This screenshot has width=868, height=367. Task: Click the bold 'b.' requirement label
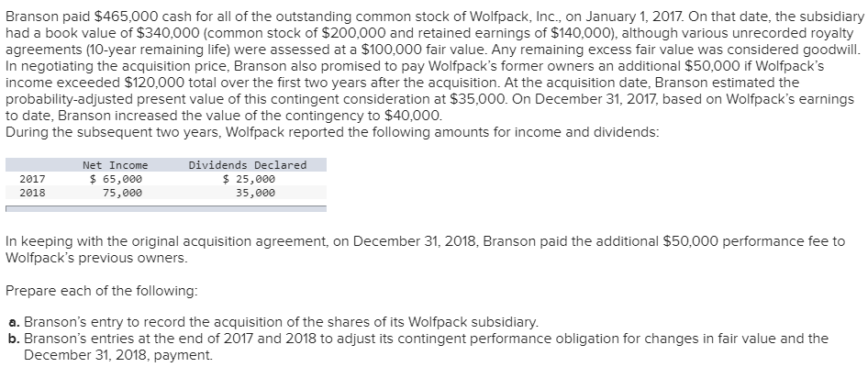coord(13,338)
